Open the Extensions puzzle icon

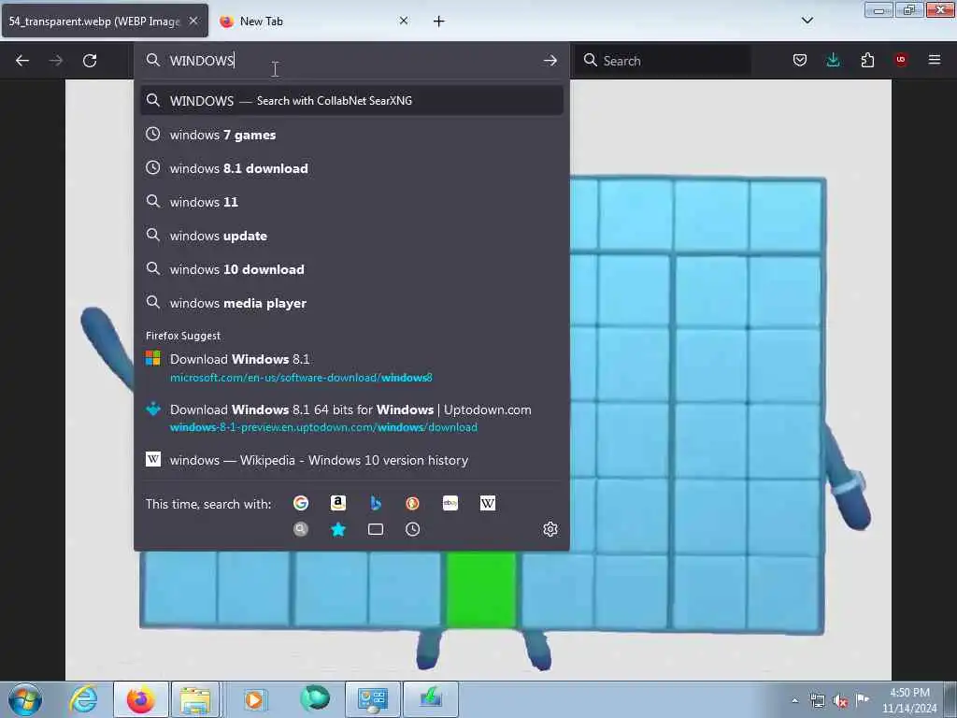pos(867,60)
